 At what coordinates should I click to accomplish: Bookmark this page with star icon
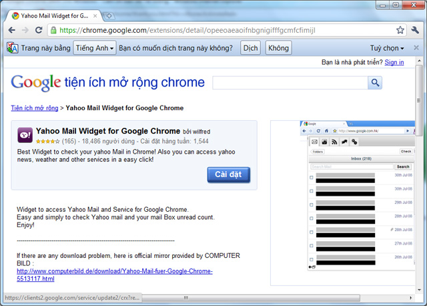[400, 30]
